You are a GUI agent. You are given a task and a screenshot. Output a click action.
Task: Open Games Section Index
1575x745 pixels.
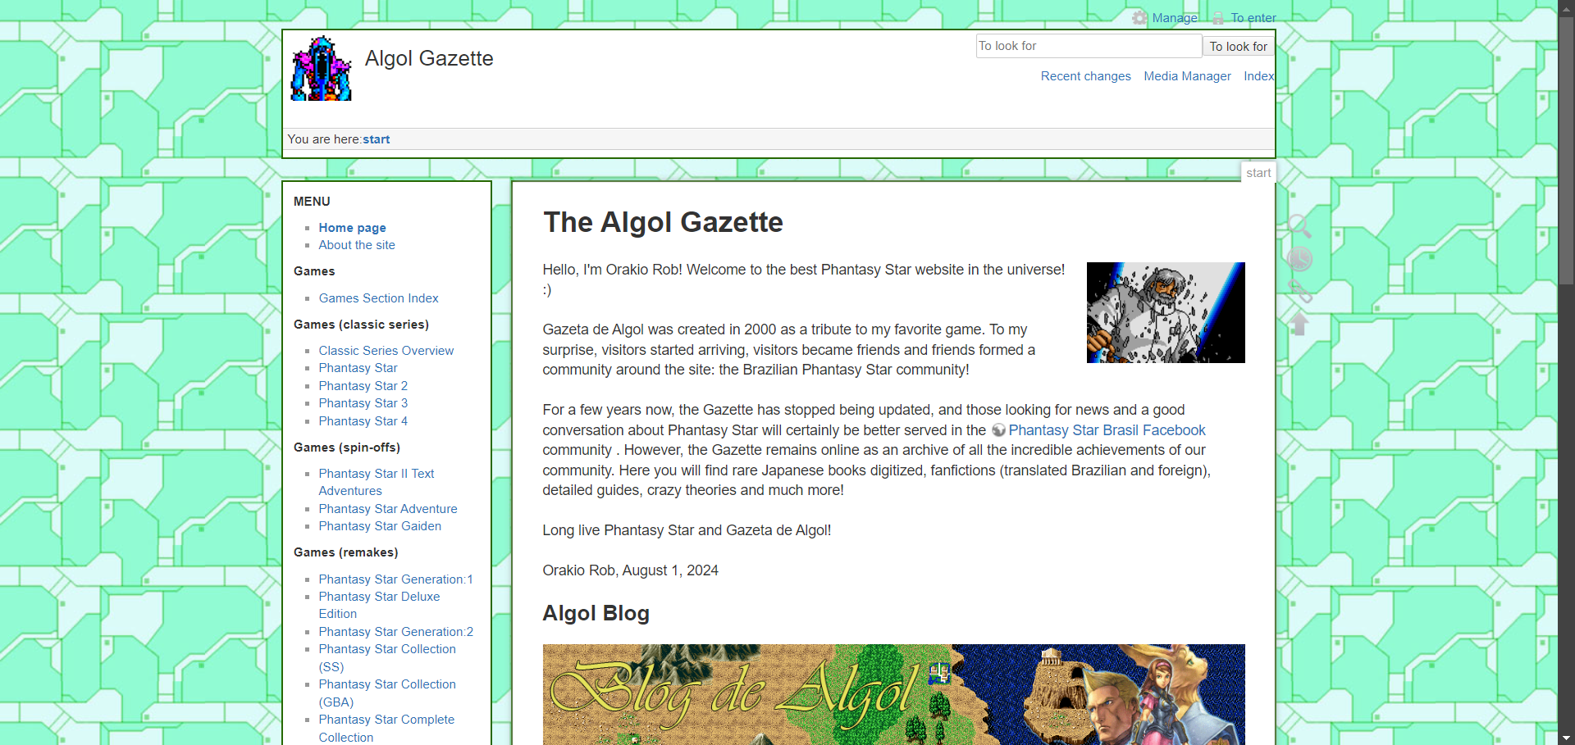[378, 298]
